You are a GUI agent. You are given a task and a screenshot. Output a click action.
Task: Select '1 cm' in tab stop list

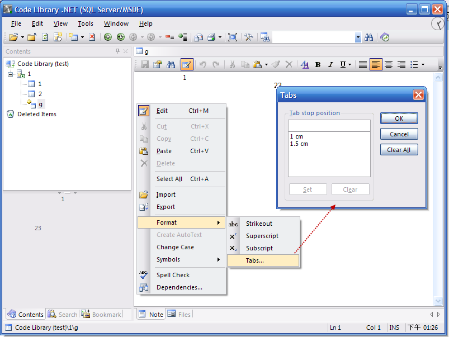pyautogui.click(x=296, y=136)
